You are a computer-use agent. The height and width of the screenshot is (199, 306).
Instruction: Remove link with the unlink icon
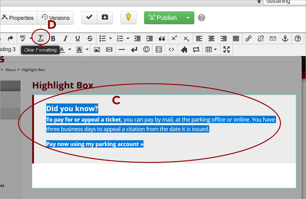click(x=261, y=39)
